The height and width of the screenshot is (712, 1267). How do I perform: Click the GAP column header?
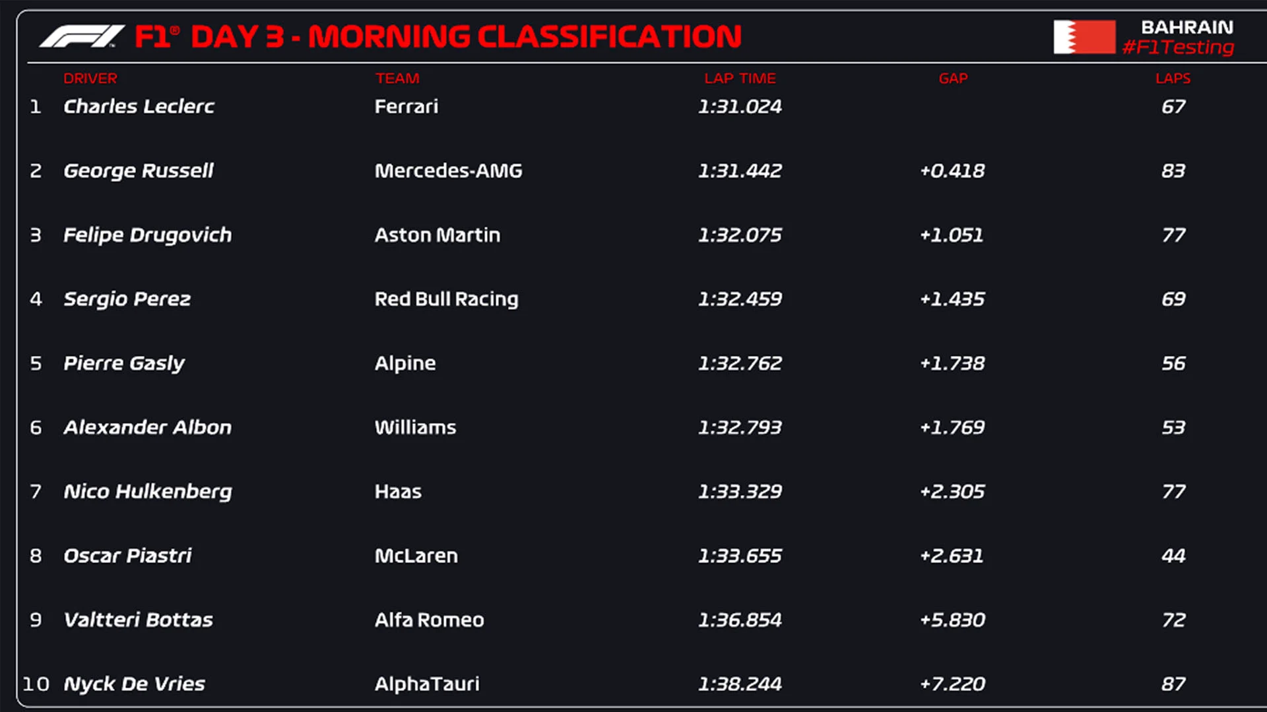coord(953,78)
